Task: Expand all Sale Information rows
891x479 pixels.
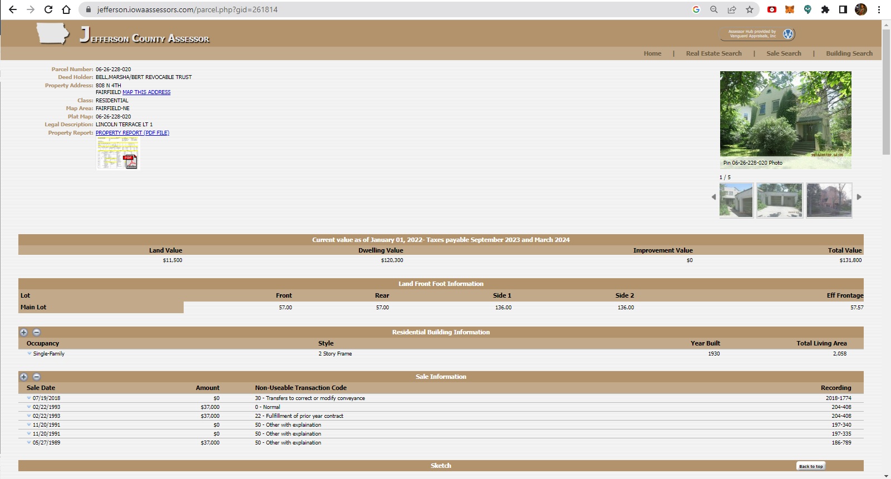Action: pos(24,377)
